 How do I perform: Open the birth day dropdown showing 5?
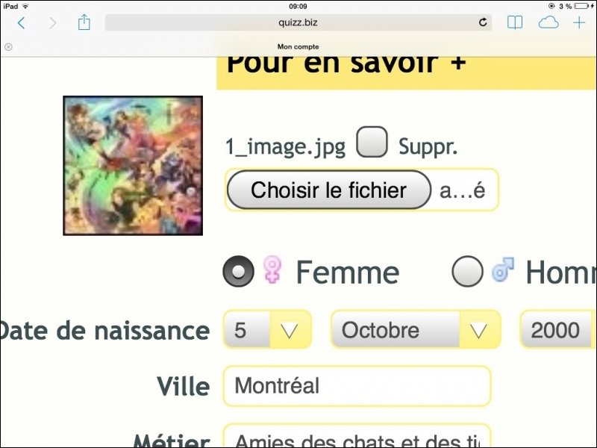click(x=266, y=329)
